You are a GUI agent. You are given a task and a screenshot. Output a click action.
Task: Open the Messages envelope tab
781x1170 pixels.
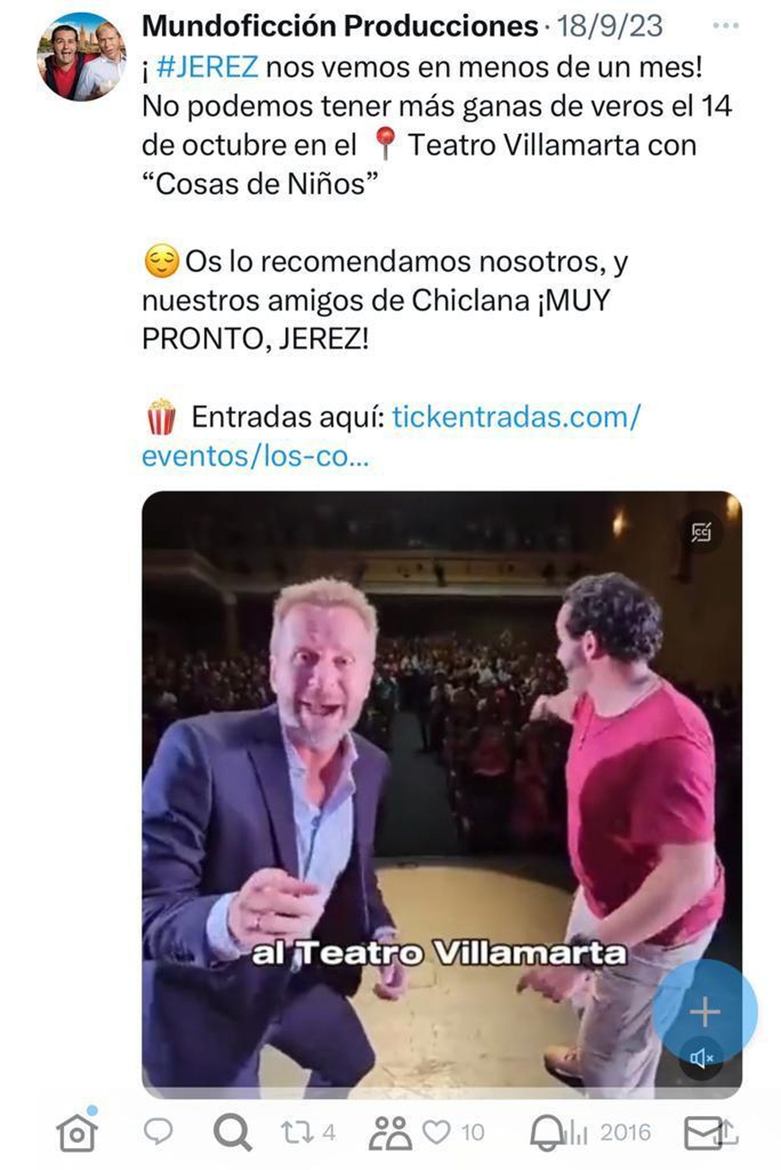tap(702, 1132)
